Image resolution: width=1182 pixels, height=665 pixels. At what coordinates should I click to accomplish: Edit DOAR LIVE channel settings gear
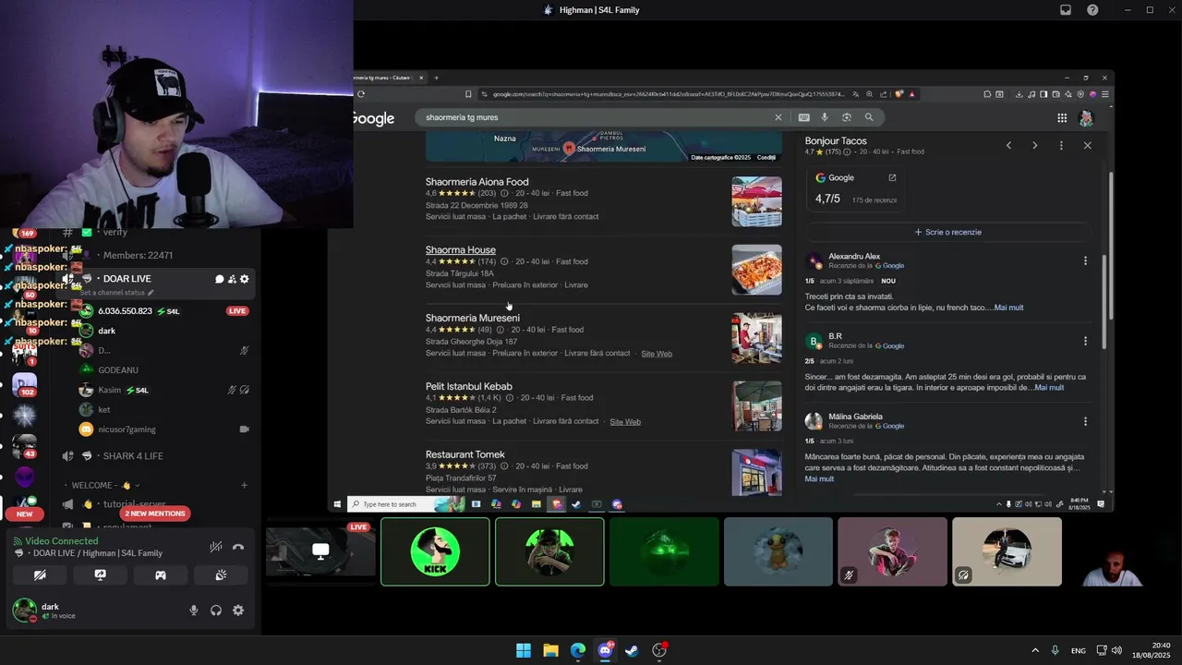[x=245, y=279]
